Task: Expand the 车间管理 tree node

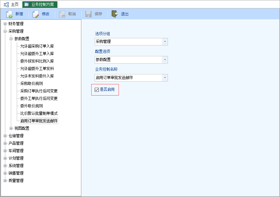Action: (5, 151)
